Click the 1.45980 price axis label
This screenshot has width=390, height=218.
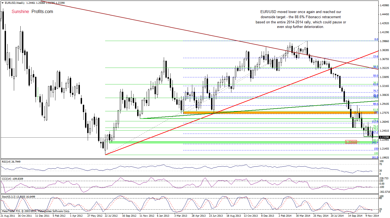[385, 5]
